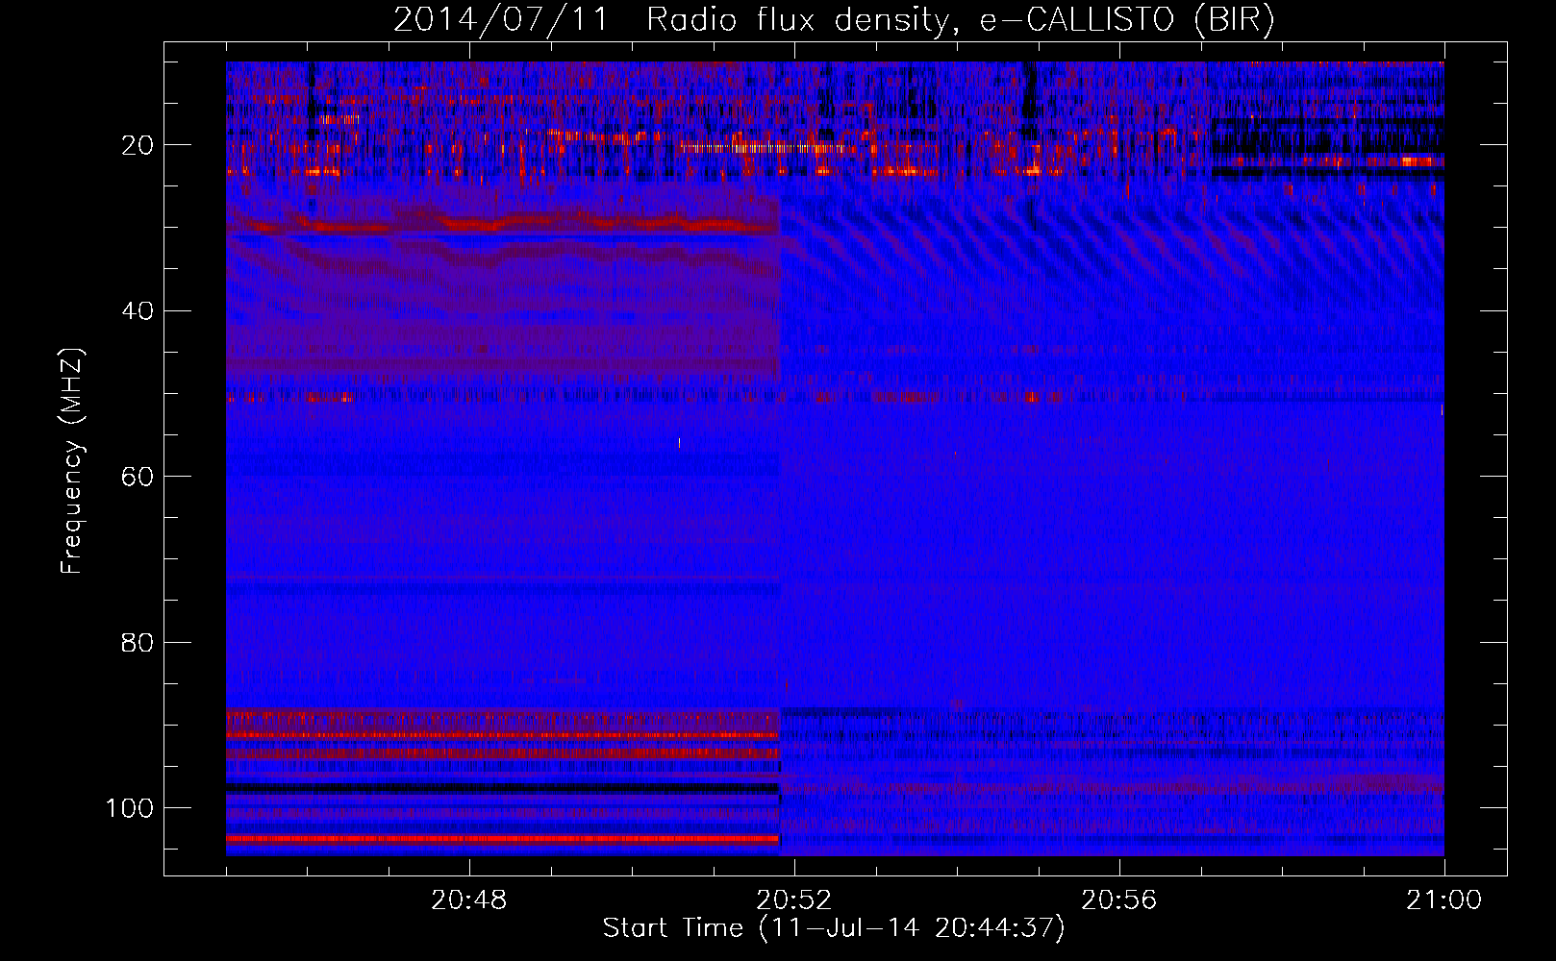Screen dimensions: 1556x961
Task: Click the bright red horizontal band near 104 MHz
Action: coord(502,839)
